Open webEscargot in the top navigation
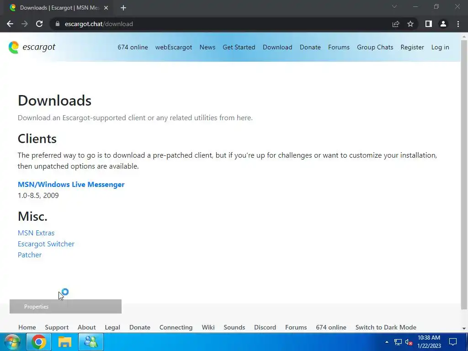This screenshot has height=351, width=468. pyautogui.click(x=174, y=47)
